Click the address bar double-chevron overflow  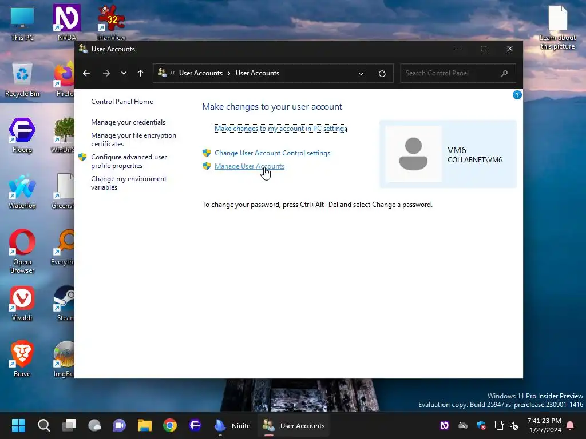(172, 73)
